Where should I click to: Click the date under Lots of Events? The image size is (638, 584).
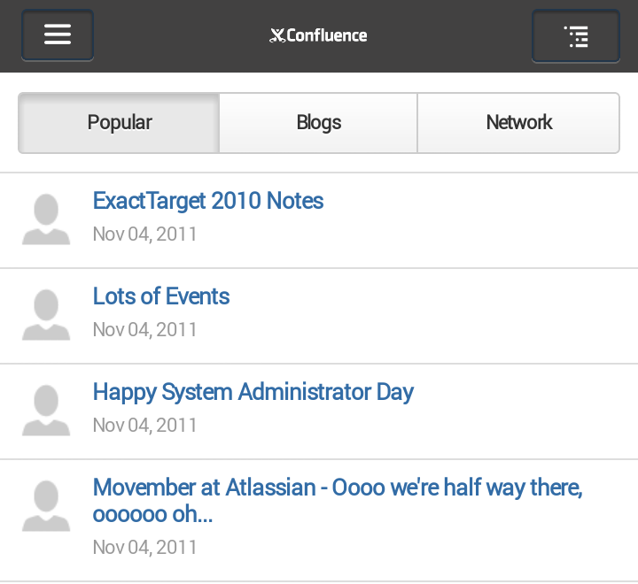tap(144, 330)
